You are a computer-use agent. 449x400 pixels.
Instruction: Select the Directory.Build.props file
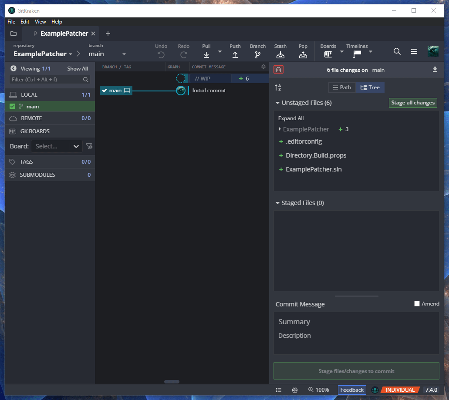(x=316, y=155)
